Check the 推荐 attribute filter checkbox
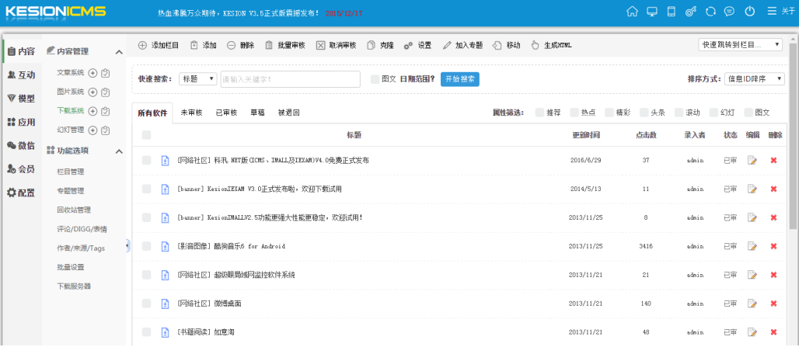The height and width of the screenshot is (347, 799). tap(539, 113)
